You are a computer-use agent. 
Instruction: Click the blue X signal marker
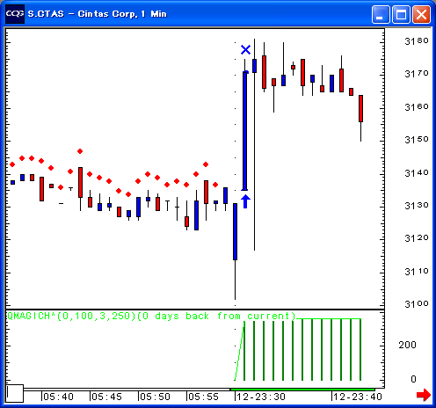245,50
